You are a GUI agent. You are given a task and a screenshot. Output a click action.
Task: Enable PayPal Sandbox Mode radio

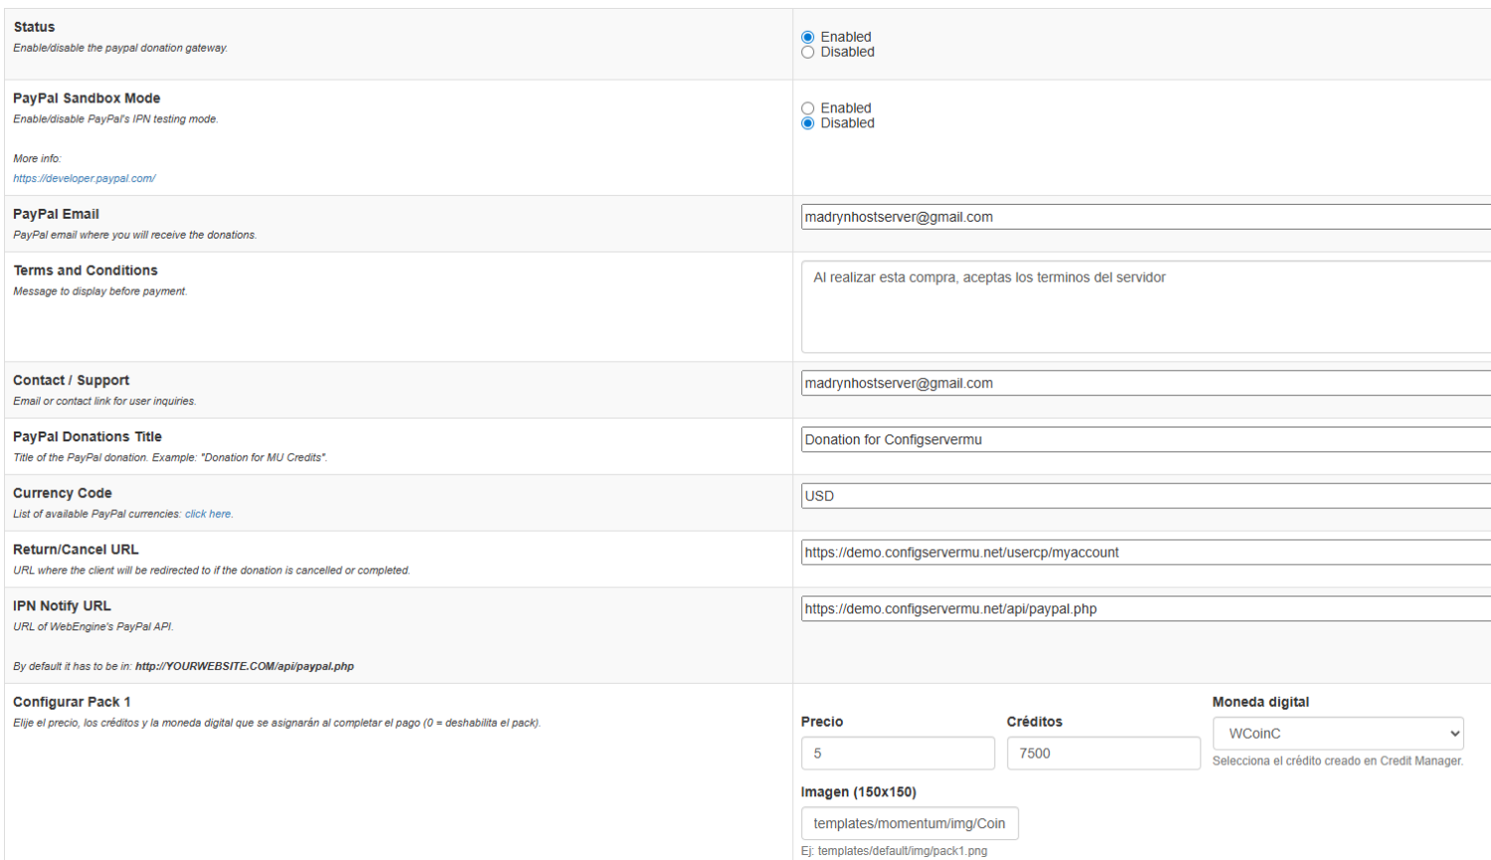(x=807, y=108)
